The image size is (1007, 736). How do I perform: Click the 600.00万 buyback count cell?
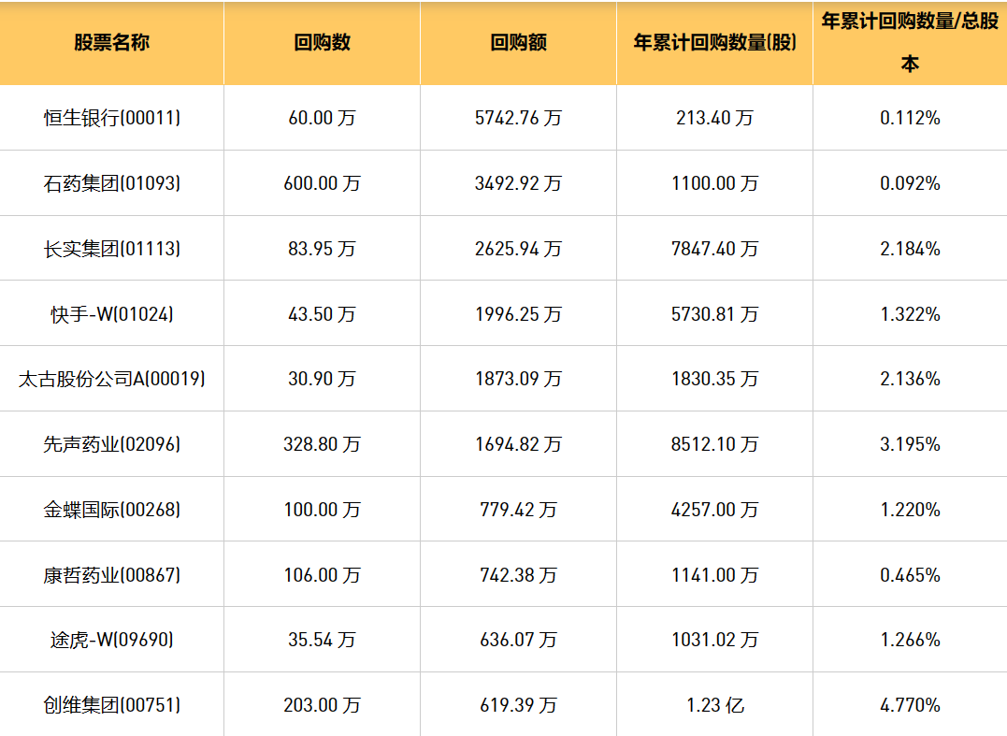322,183
